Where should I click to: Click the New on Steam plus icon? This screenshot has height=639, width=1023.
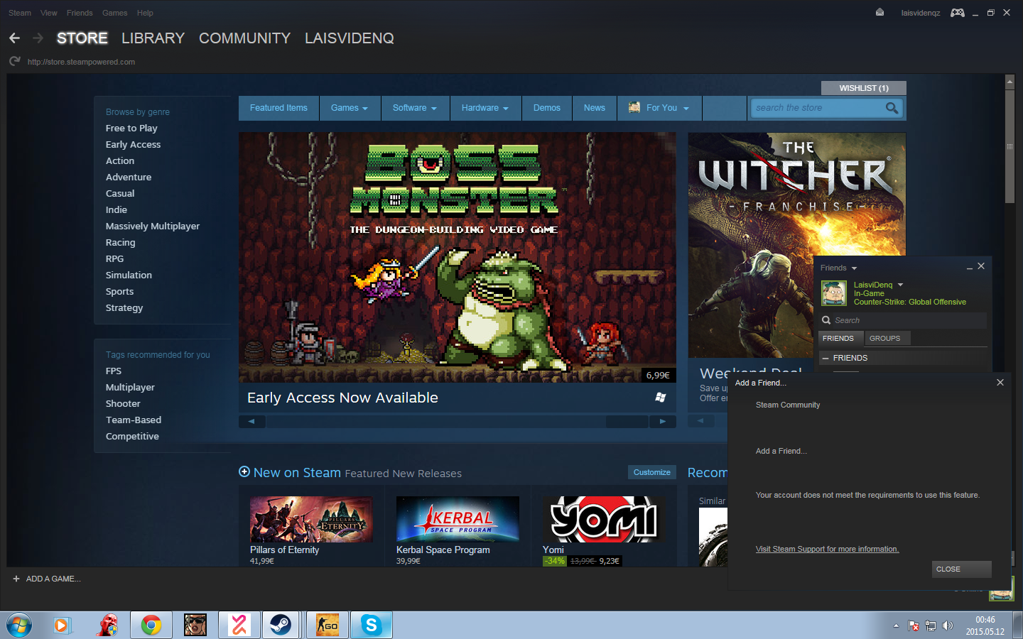point(244,472)
